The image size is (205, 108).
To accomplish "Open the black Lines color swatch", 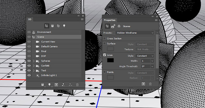I will coord(111,60).
